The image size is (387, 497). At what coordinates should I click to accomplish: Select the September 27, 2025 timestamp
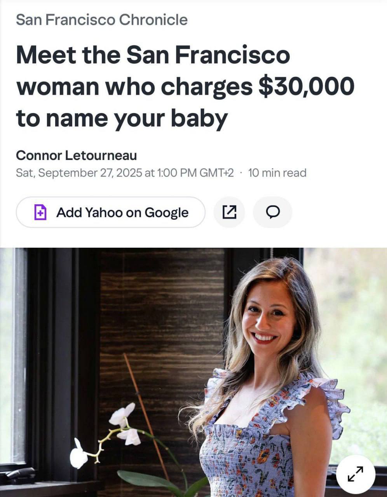pyautogui.click(x=125, y=173)
